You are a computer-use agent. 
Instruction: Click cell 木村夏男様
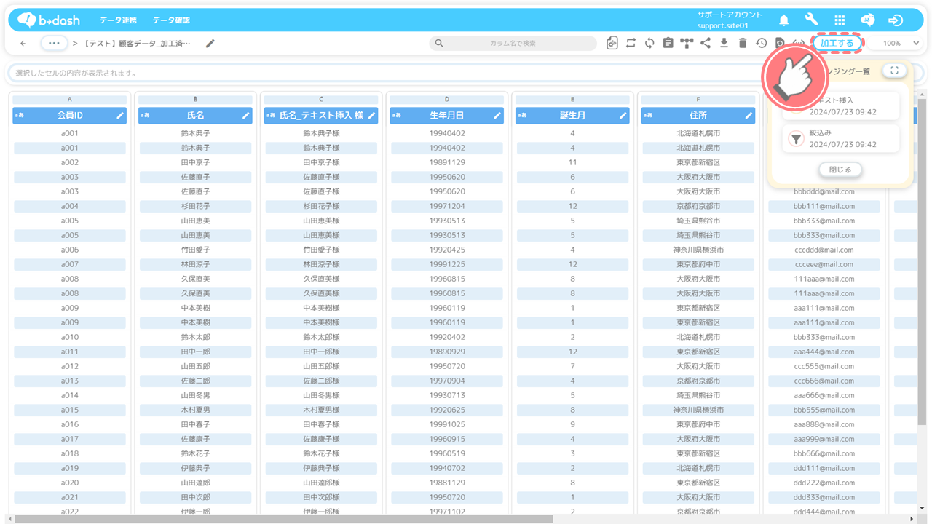[x=321, y=410]
